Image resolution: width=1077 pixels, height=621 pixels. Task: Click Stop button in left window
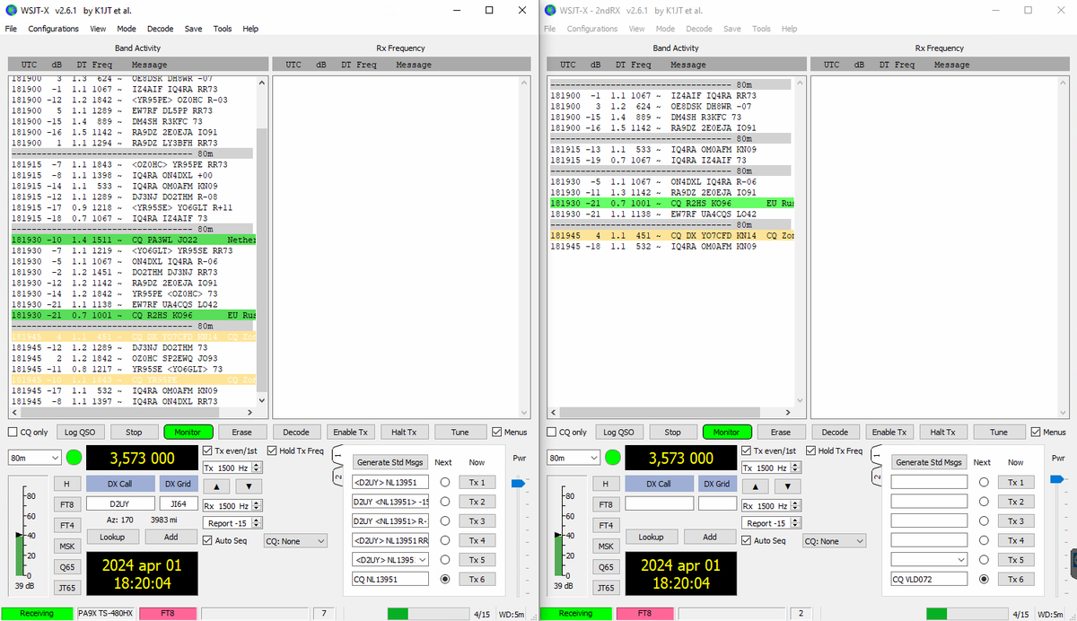pyautogui.click(x=134, y=432)
